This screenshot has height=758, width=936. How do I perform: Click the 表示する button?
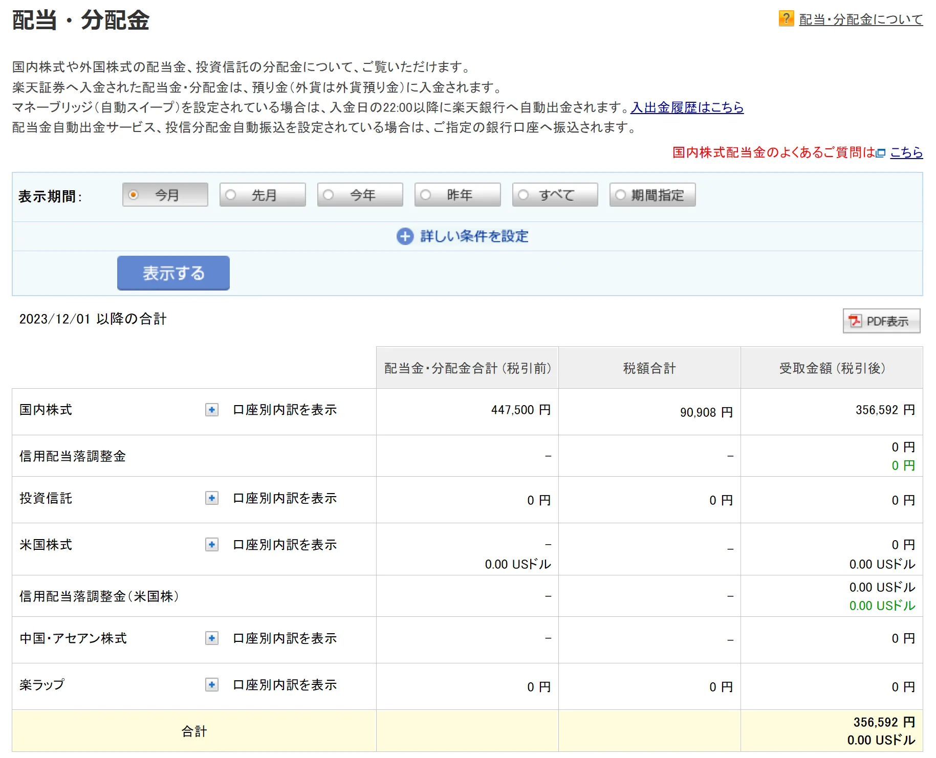[x=173, y=273]
